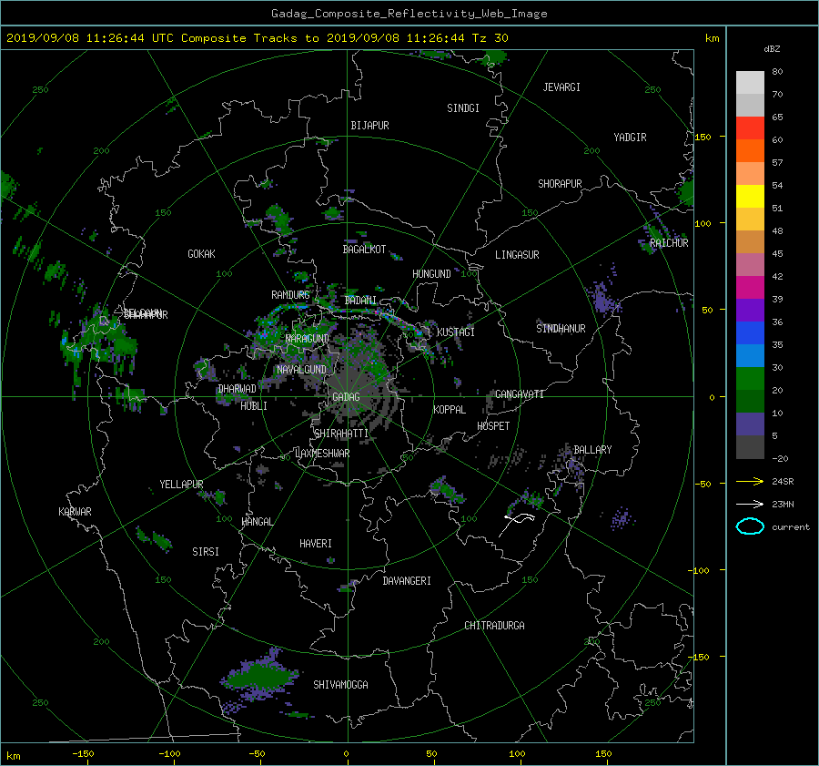Screen dimensions: 819x766
Task: Click the 'LAXMESHWAR' map label
Action: tap(322, 454)
